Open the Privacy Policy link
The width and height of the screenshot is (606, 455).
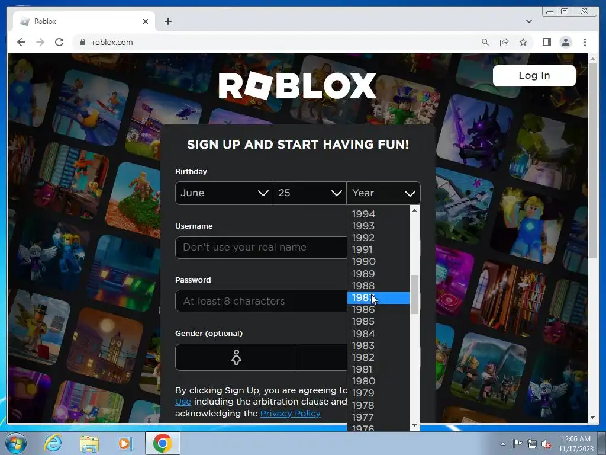290,413
